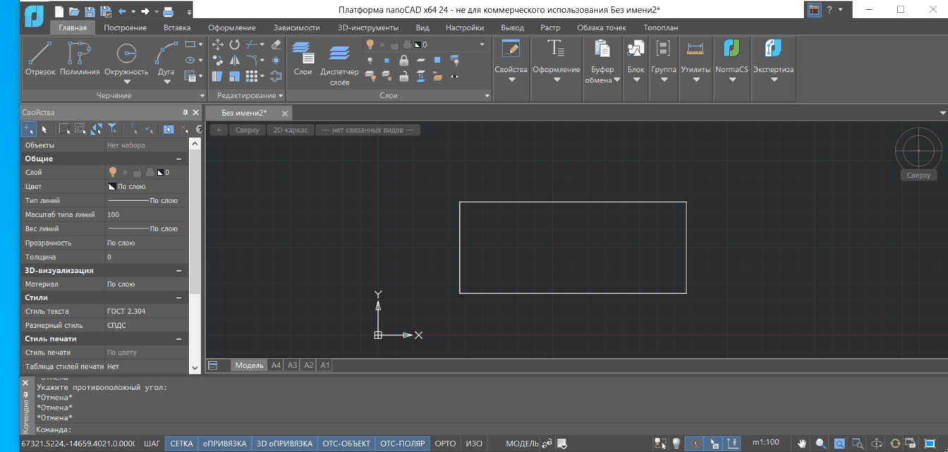This screenshot has height=452, width=948.
Task: Switch to the Оформление ribbon tab
Action: pos(232,28)
